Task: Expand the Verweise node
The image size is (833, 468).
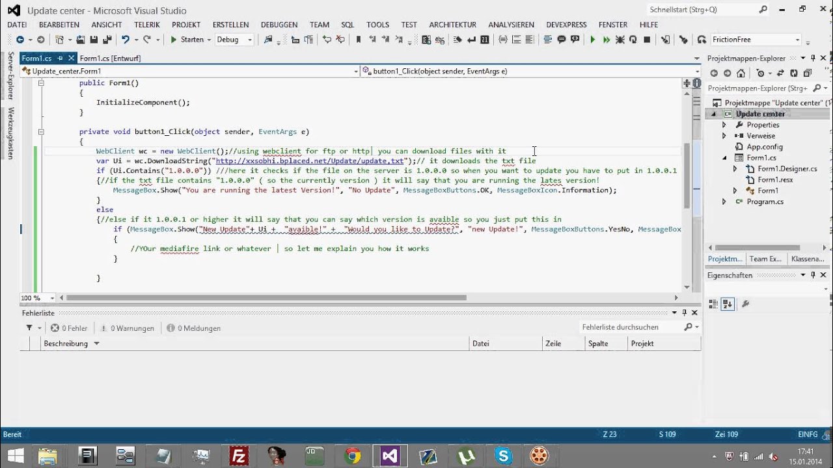Action: [724, 136]
